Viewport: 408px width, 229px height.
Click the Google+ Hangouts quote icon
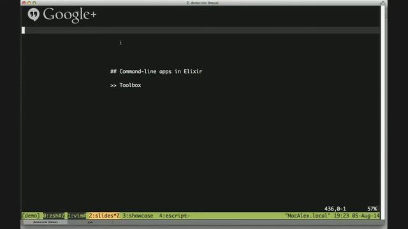tap(34, 15)
